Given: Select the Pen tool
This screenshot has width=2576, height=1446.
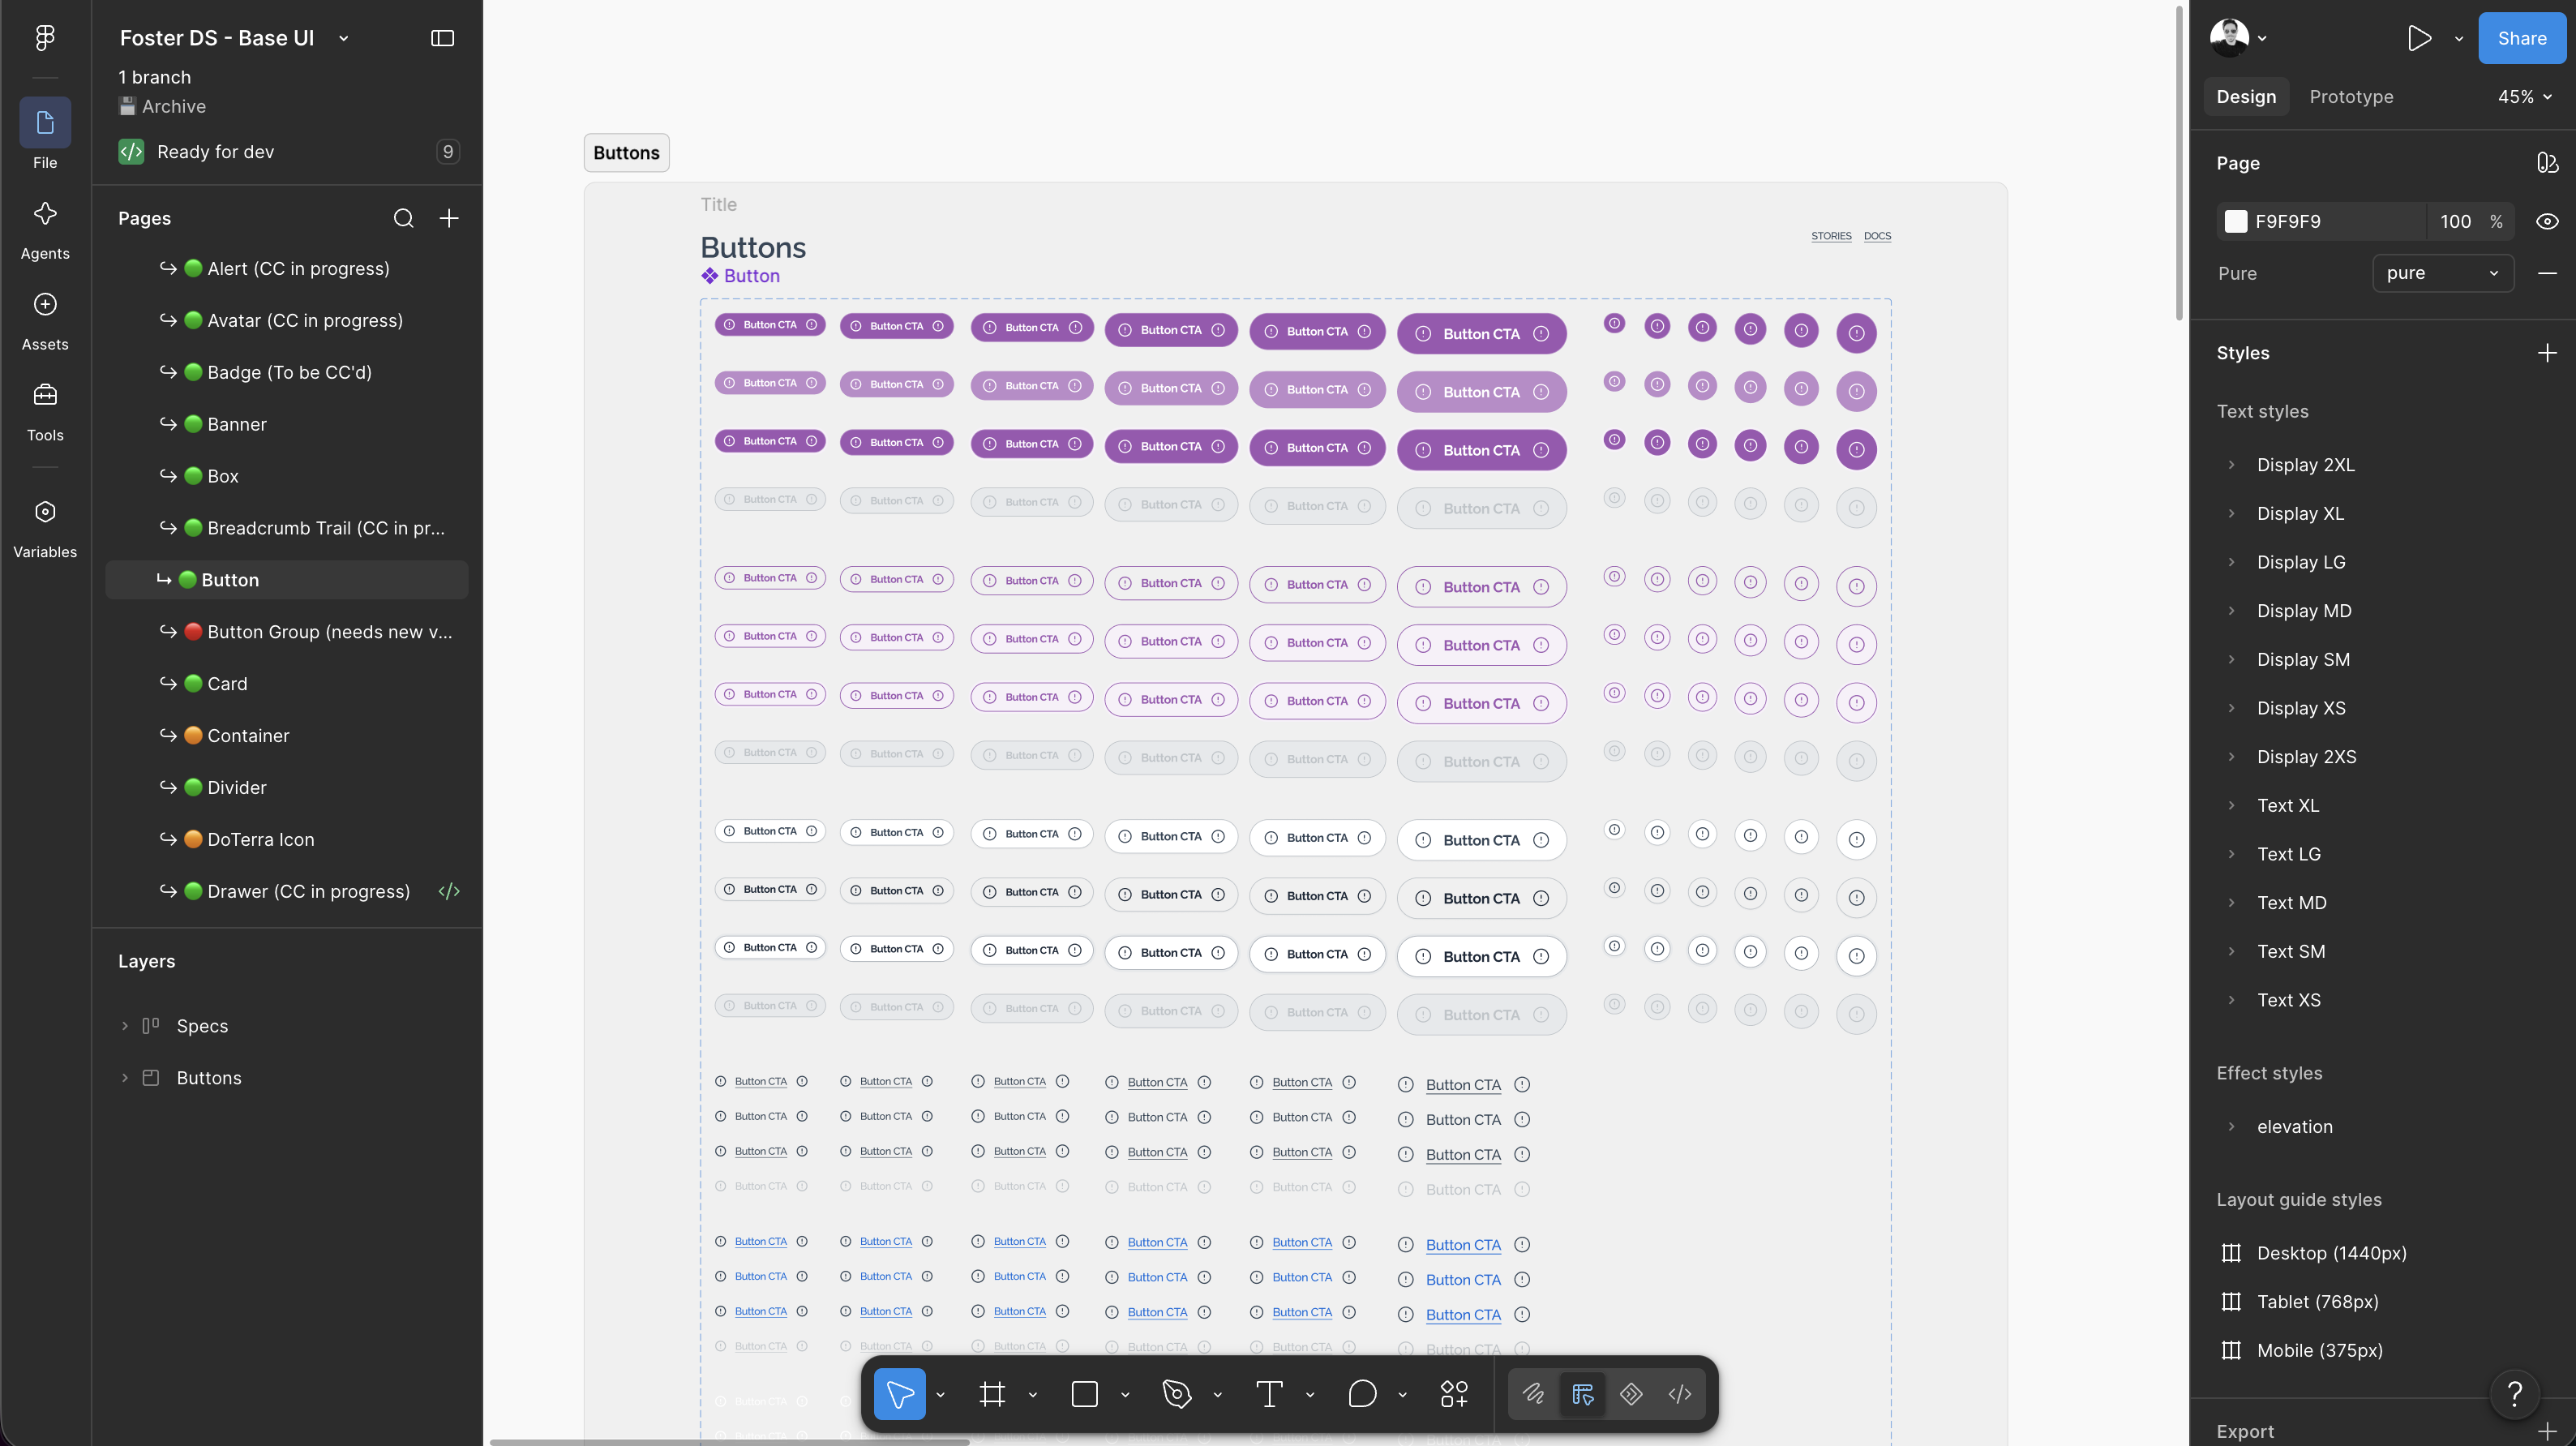Looking at the screenshot, I should click(x=1177, y=1393).
